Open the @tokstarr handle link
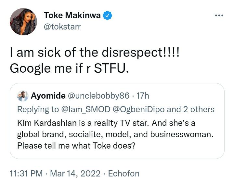234x181 pixels. point(62,26)
